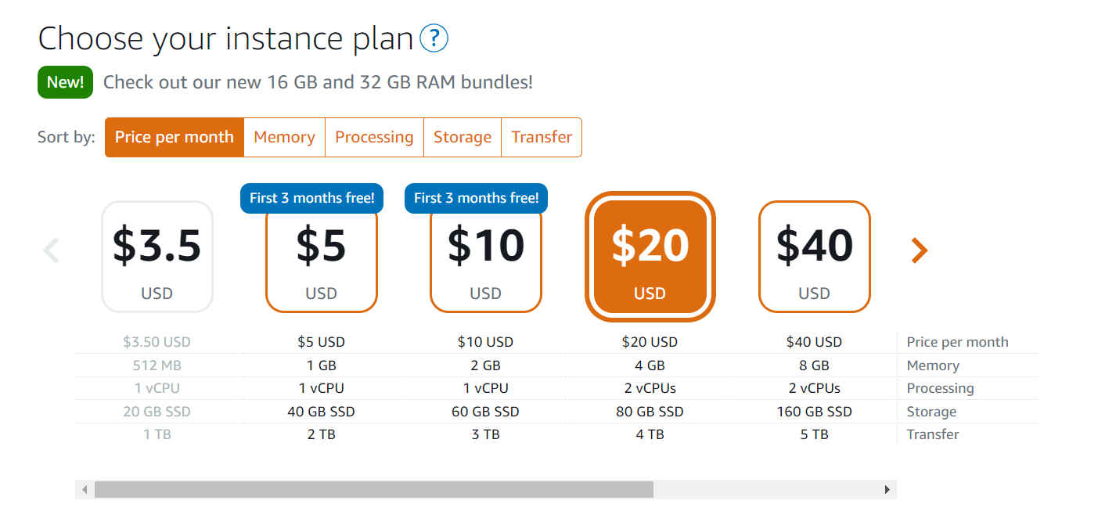Select the $5 USD plan card
Viewport: 1098px width, 515px height.
(322, 257)
